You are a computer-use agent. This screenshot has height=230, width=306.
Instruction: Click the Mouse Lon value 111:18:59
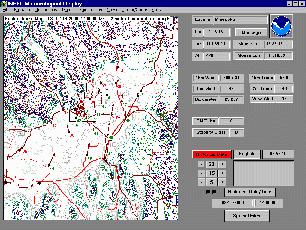278,56
